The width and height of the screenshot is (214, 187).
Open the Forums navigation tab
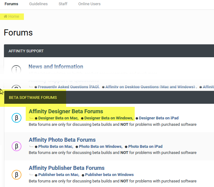tap(11, 4)
